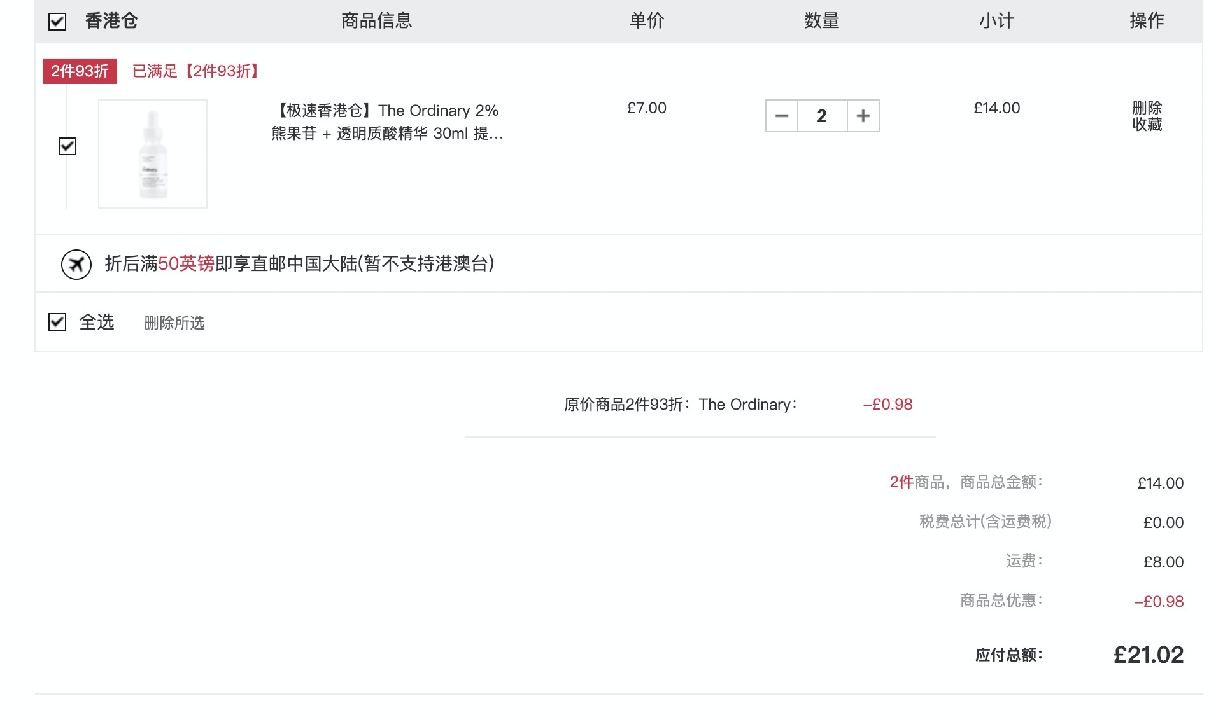Increase quantity with the plus button
The width and height of the screenshot is (1216, 715).
pyautogui.click(x=863, y=116)
